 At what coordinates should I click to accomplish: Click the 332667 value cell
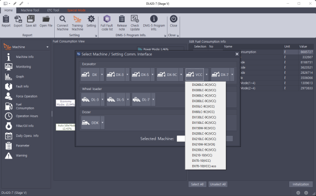(x=305, y=57)
